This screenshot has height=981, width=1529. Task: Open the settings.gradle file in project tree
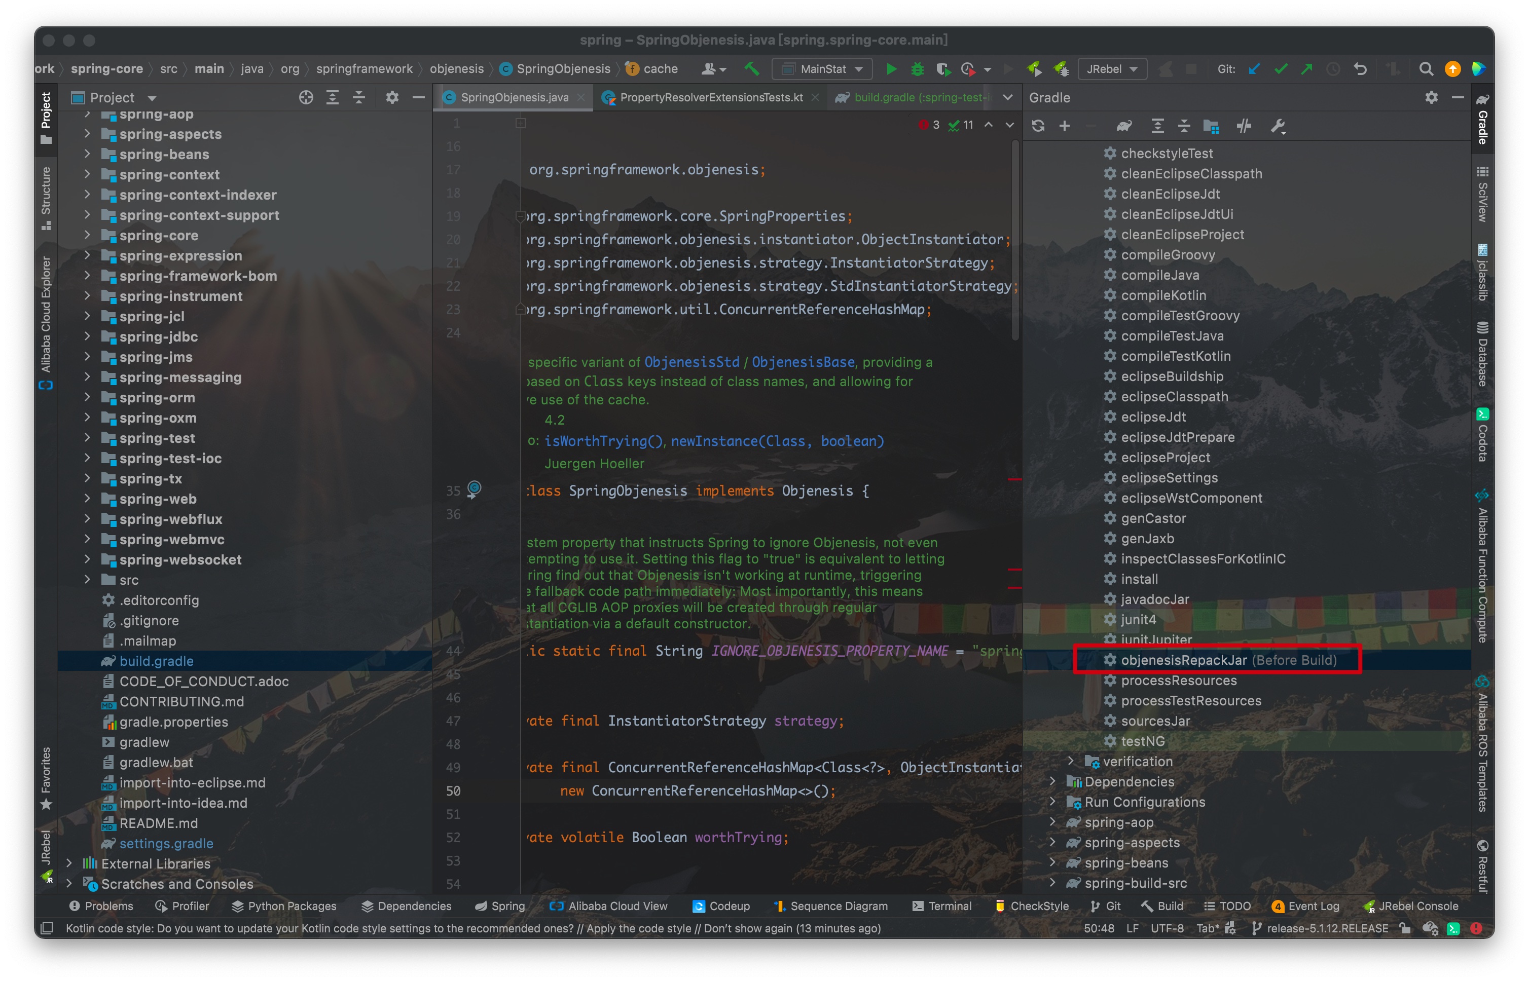pos(166,843)
